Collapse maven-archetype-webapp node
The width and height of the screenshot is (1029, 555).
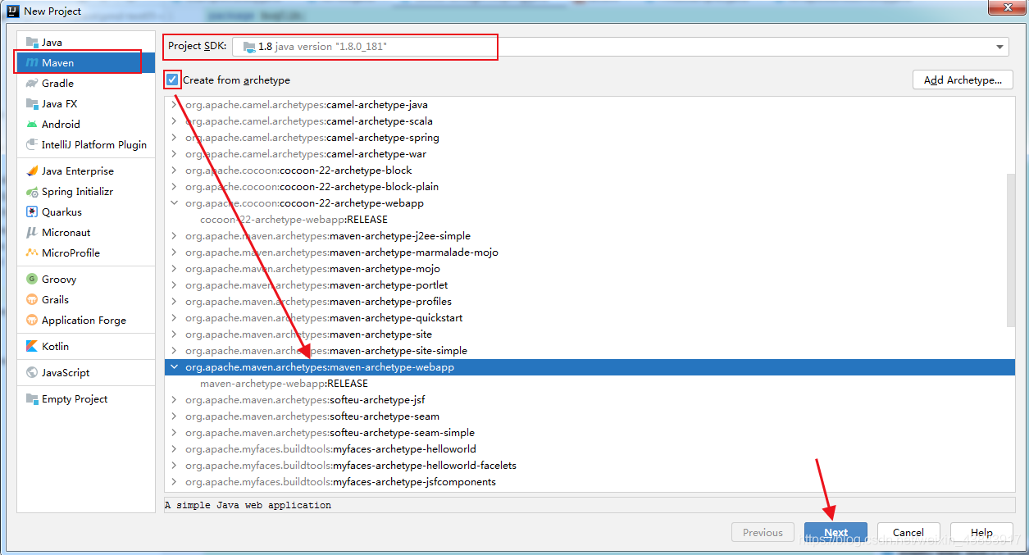coord(174,366)
